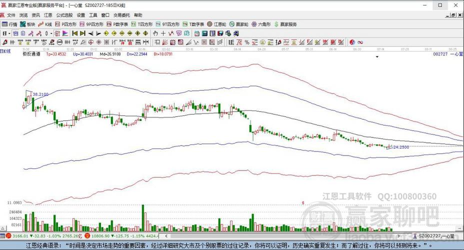Click the 002727 一心堂 stock label

point(447,54)
